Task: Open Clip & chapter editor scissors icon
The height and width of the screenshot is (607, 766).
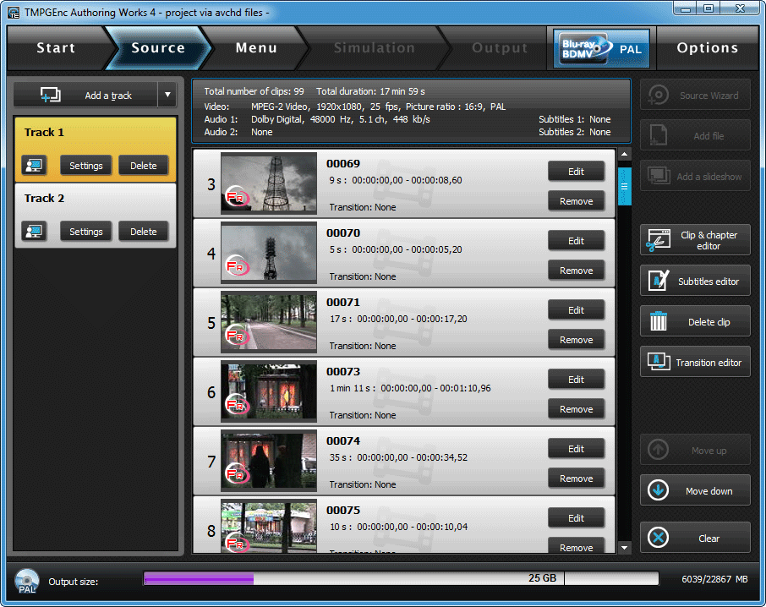Action: click(x=659, y=240)
